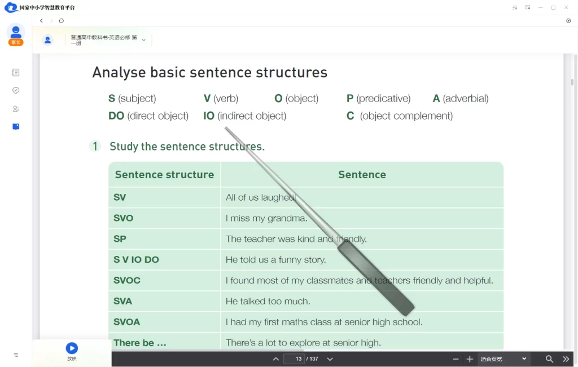Viewport: 578px width, 367px height.
Task: Open the checkmark tasks sidebar icon
Action: click(16, 90)
